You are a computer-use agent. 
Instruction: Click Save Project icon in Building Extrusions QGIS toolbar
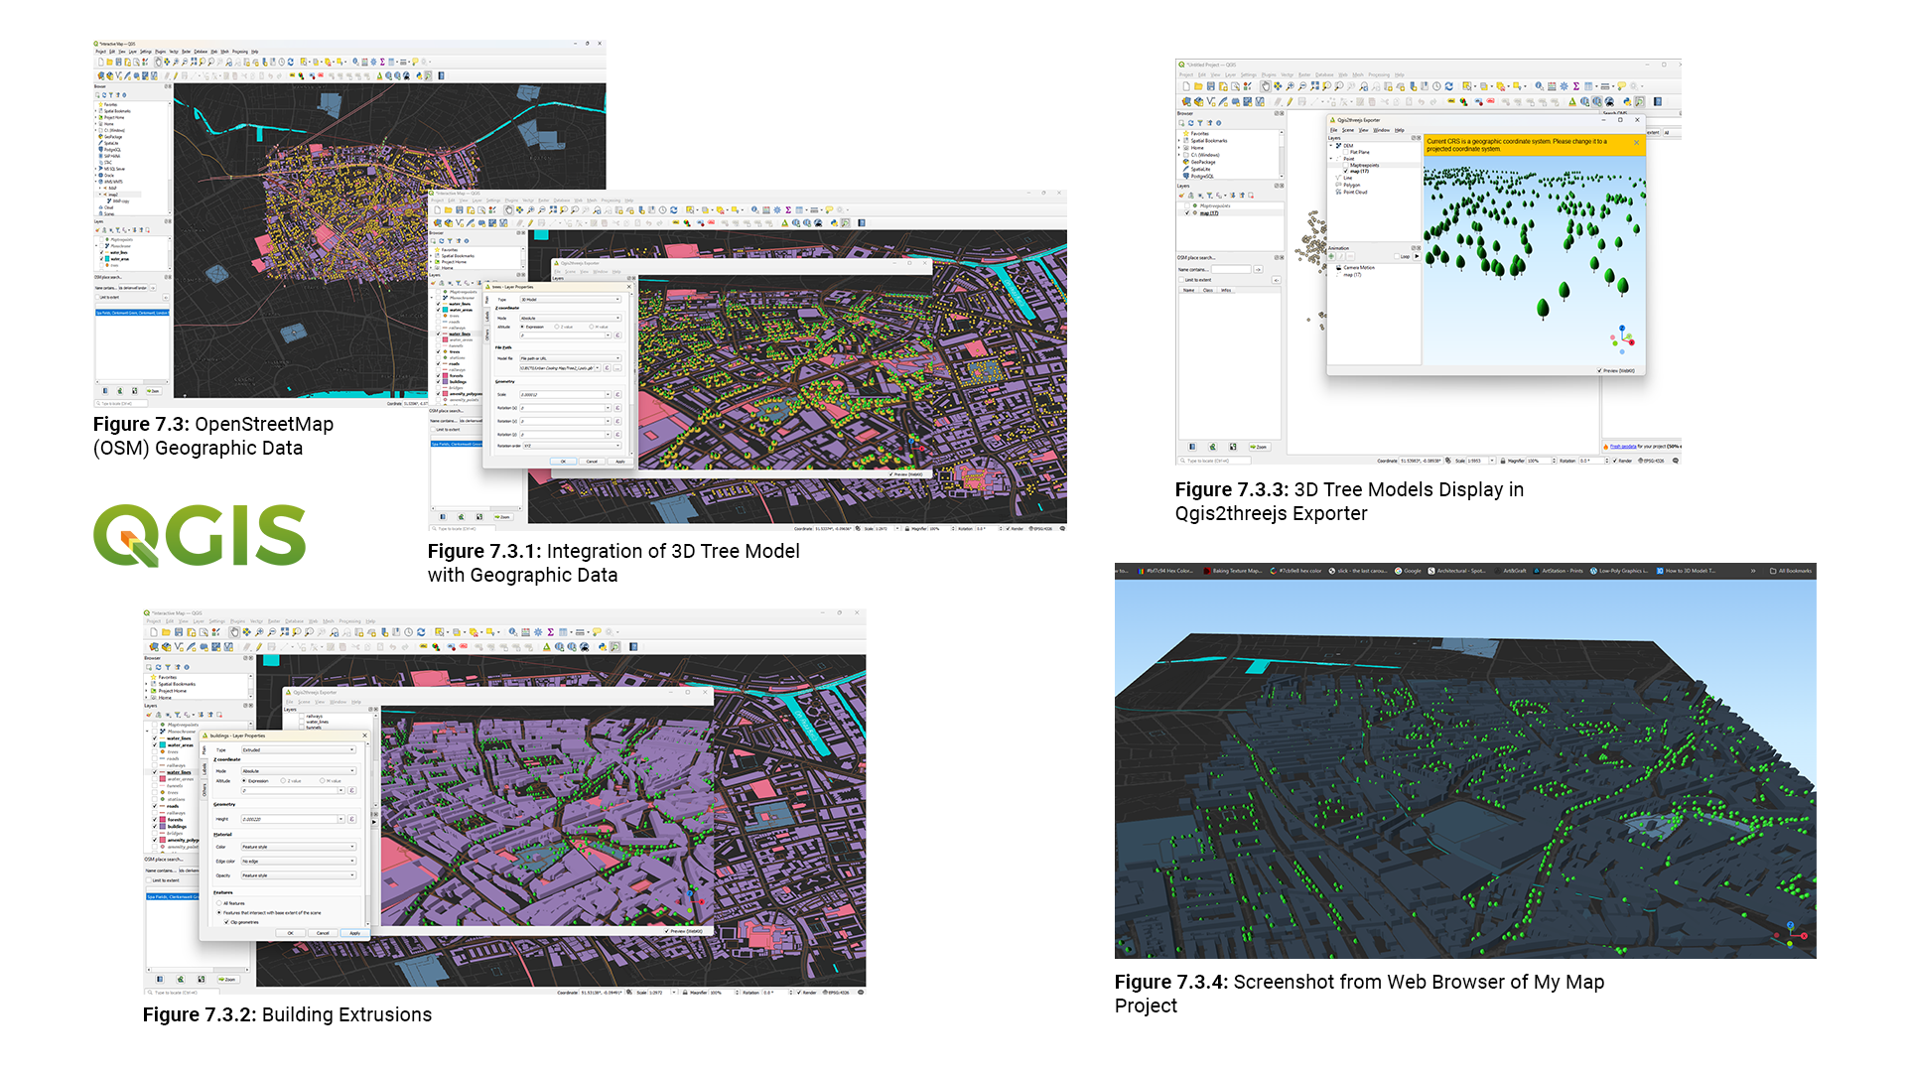(179, 632)
